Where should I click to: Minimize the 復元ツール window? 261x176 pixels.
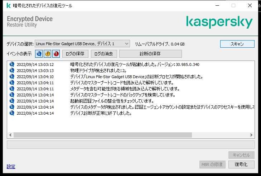217,5
